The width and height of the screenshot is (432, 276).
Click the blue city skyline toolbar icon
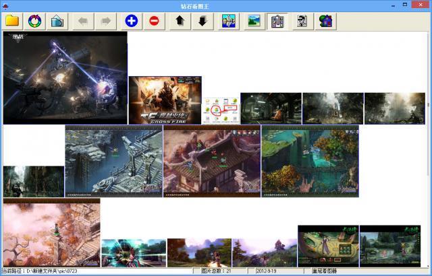coord(228,21)
